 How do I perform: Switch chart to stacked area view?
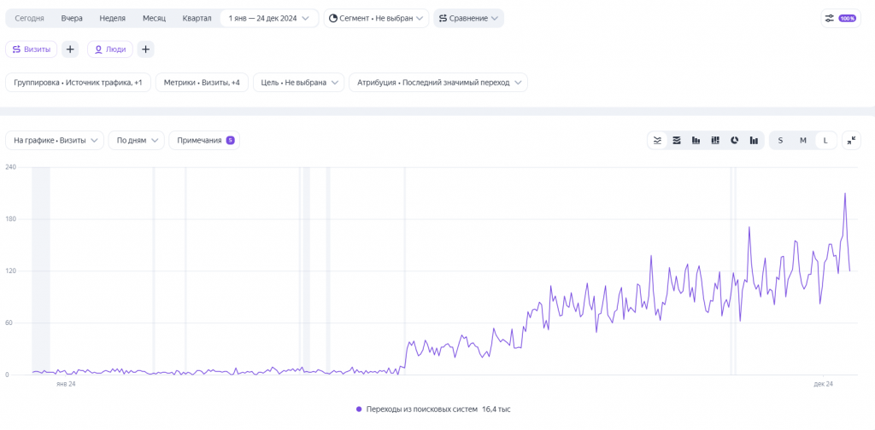click(x=677, y=141)
